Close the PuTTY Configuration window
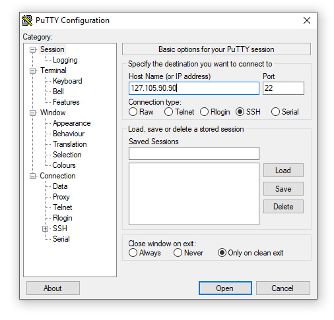Screen dimensions: 334x320 pos(307,20)
